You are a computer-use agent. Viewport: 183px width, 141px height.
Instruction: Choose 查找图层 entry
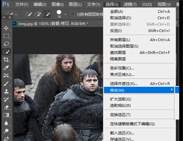pos(140,52)
